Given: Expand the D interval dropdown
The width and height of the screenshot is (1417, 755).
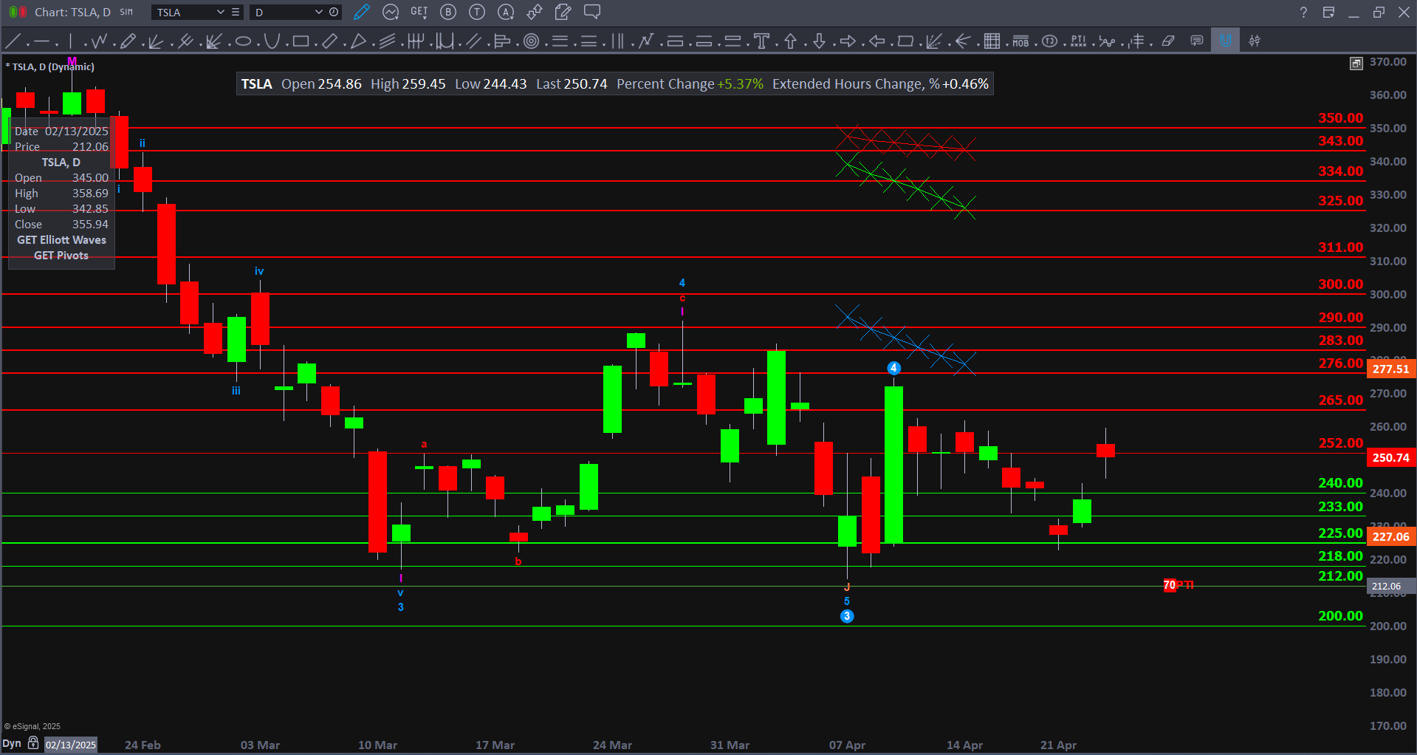Looking at the screenshot, I should tap(318, 12).
